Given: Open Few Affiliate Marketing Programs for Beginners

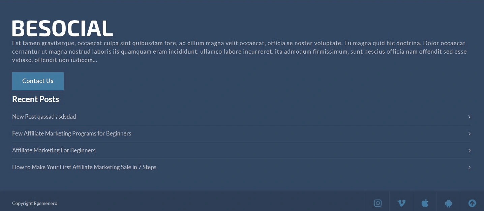Looking at the screenshot, I should [x=71, y=133].
